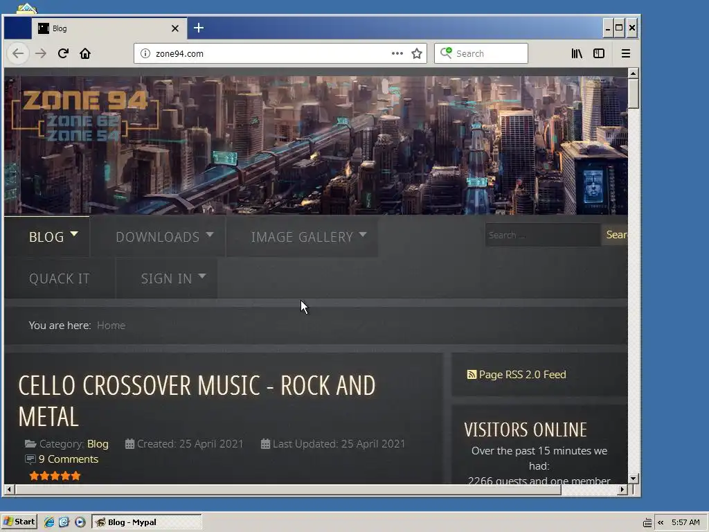The image size is (709, 532).
Task: Click the vertical scrollbar down arrow
Action: coord(633,478)
